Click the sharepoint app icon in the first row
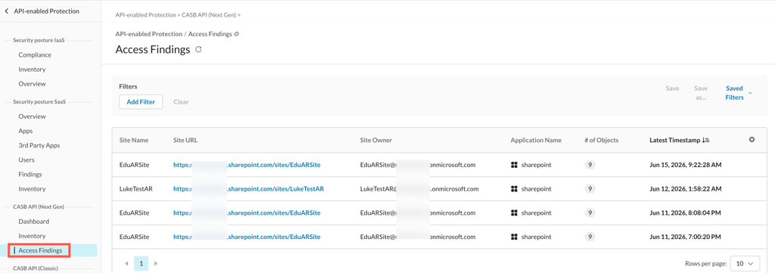 click(514, 166)
